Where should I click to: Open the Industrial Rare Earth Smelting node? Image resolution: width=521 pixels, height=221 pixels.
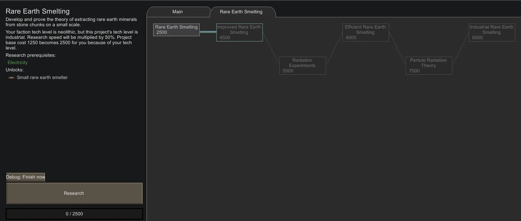tap(492, 33)
